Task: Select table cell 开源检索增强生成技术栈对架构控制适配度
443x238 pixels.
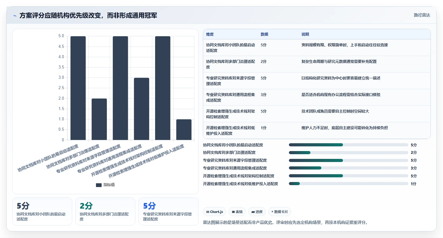Action: (231, 114)
